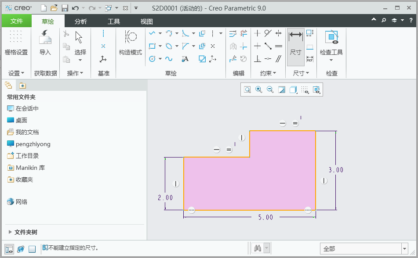
Task: Select the 5.00 dimension value
Action: click(x=265, y=217)
